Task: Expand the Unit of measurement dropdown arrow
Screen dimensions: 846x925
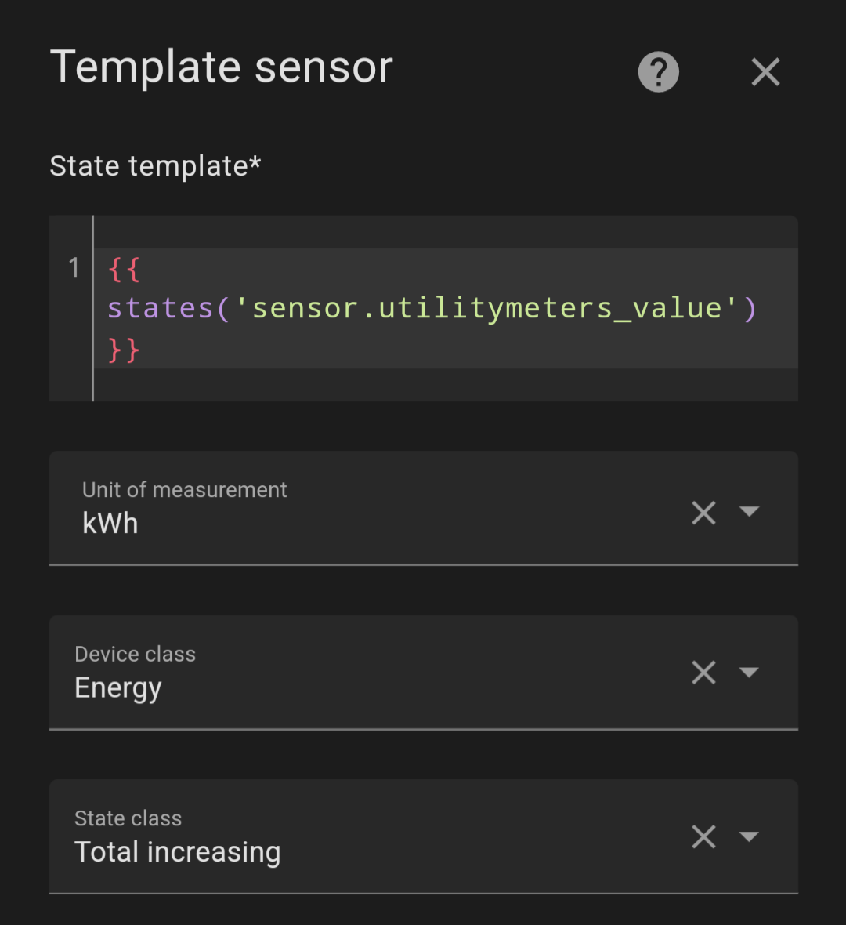Action: tap(749, 512)
